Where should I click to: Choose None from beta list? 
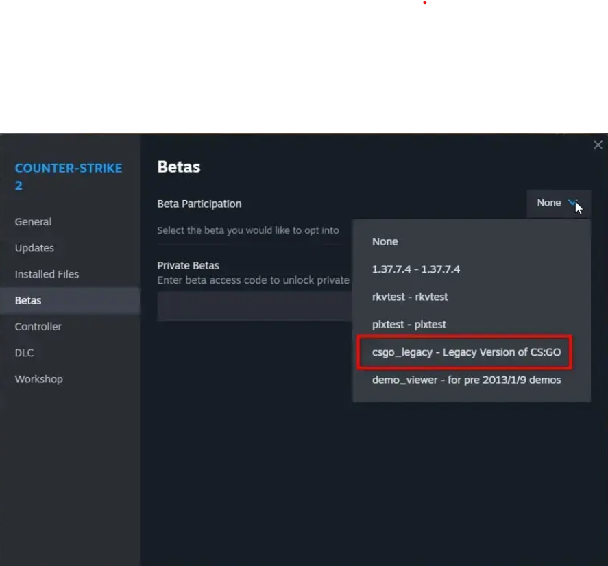(472, 241)
